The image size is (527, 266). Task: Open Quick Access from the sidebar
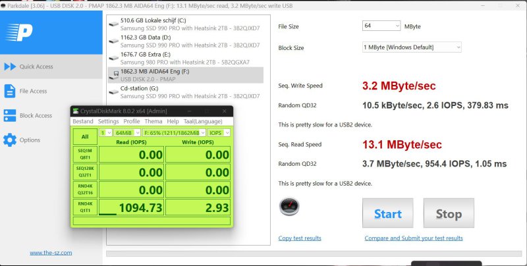click(x=36, y=66)
